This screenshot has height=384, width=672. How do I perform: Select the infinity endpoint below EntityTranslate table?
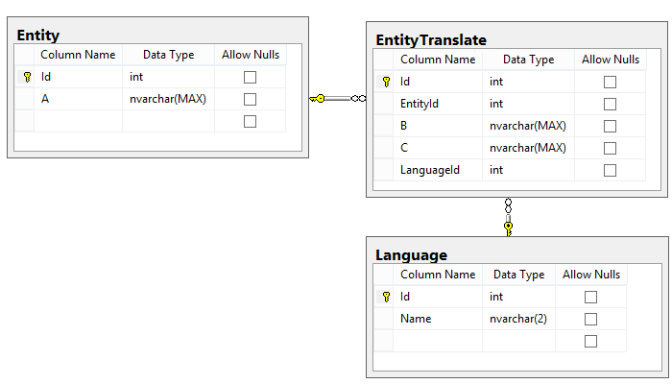pos(508,204)
